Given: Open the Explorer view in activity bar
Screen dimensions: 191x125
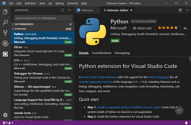Looking at the screenshot, I should [x=5, y=12].
